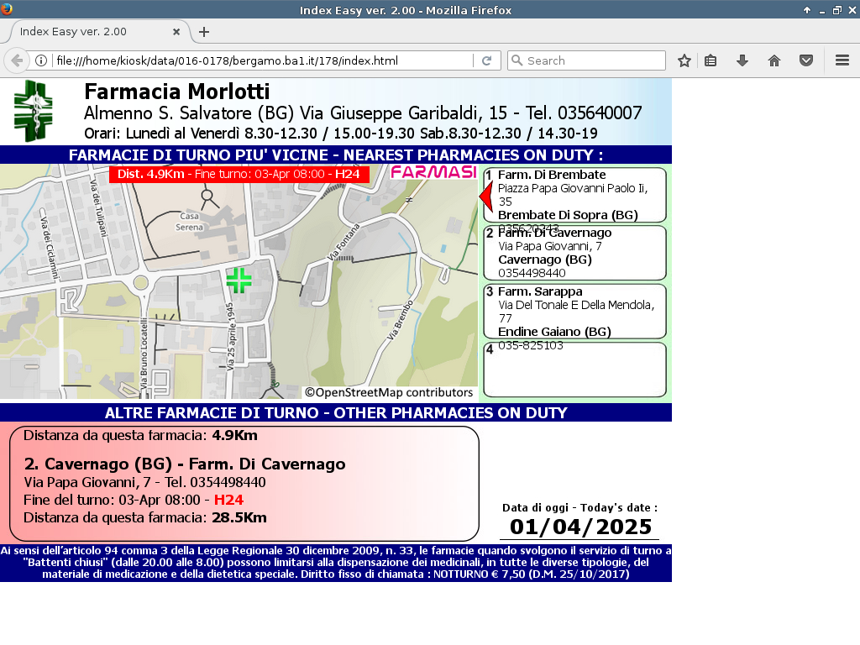Show bookmarks list icon
Image resolution: width=860 pixels, height=645 pixels.
[711, 60]
